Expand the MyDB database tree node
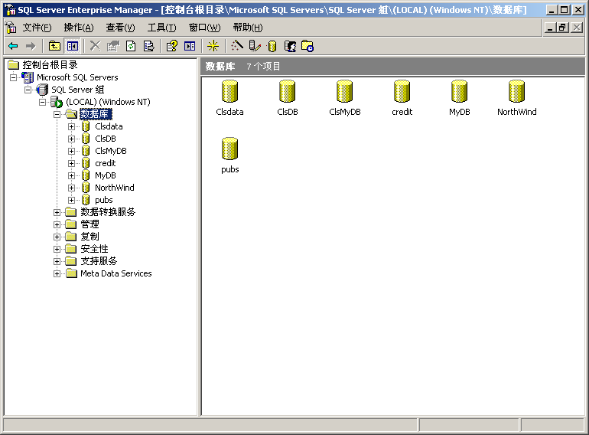The height and width of the screenshot is (435, 589). click(x=71, y=175)
